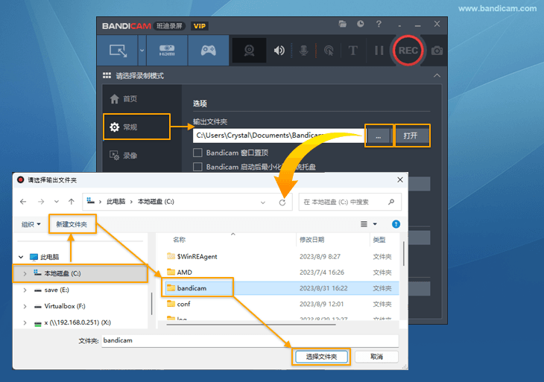Click 选择文件夹 select folder button

321,357
